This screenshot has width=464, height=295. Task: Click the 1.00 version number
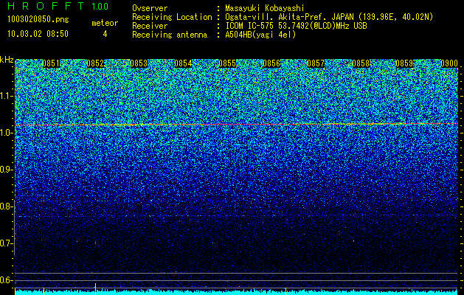click(x=100, y=6)
